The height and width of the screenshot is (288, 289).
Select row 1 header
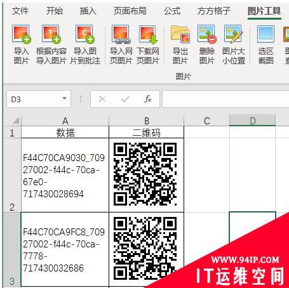(12, 133)
